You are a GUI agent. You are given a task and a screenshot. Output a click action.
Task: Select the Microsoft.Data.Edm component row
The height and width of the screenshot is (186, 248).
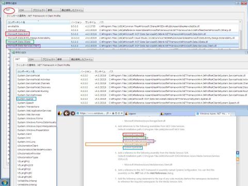[x=123, y=34]
